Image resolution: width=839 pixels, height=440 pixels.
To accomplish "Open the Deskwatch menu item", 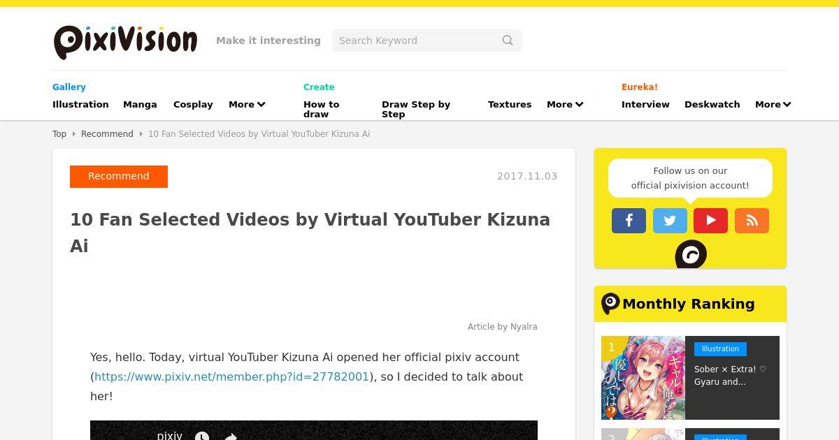I will [x=712, y=104].
